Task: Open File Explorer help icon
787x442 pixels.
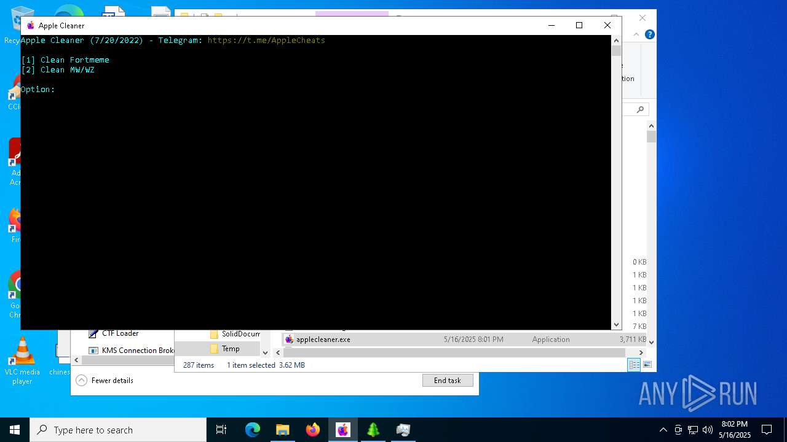Action: click(649, 35)
